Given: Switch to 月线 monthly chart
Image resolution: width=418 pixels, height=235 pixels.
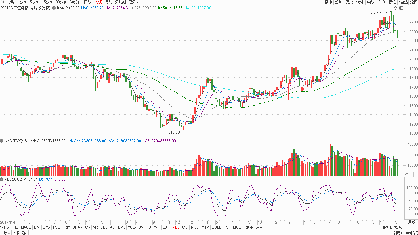Looking at the screenshot, I should (108, 2).
